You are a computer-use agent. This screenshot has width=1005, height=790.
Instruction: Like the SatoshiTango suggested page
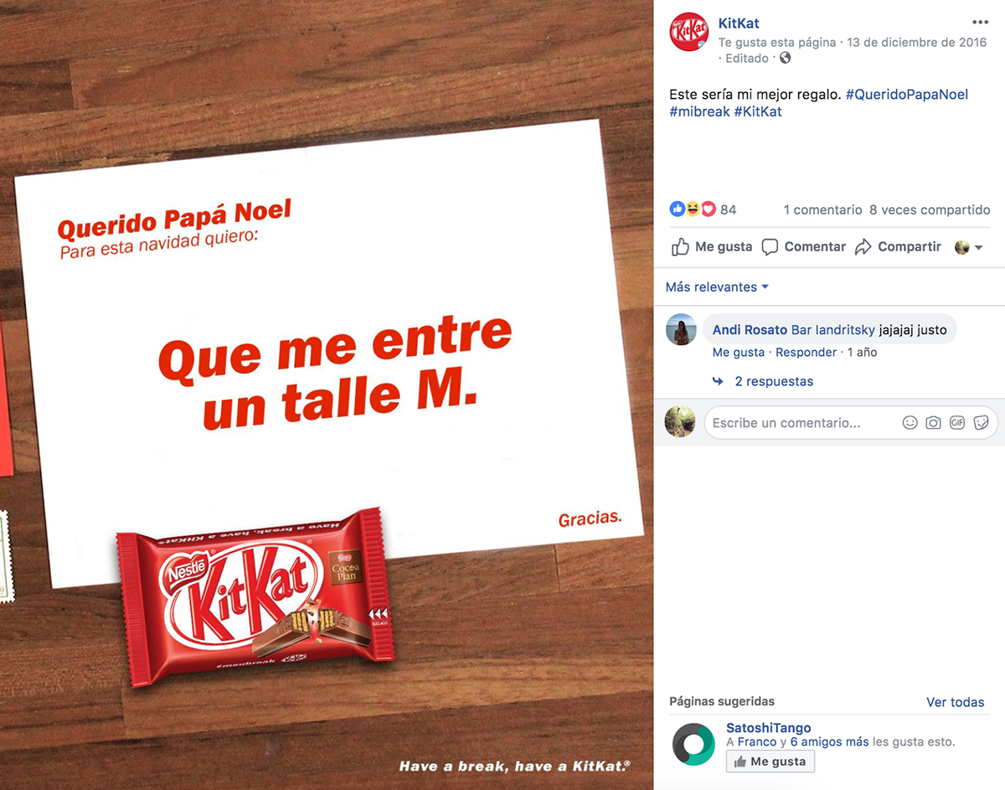770,762
